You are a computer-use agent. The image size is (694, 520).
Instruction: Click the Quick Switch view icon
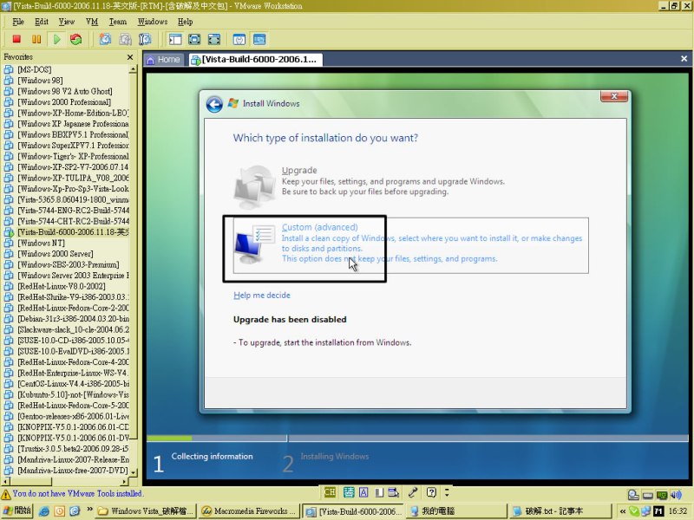tap(194, 39)
